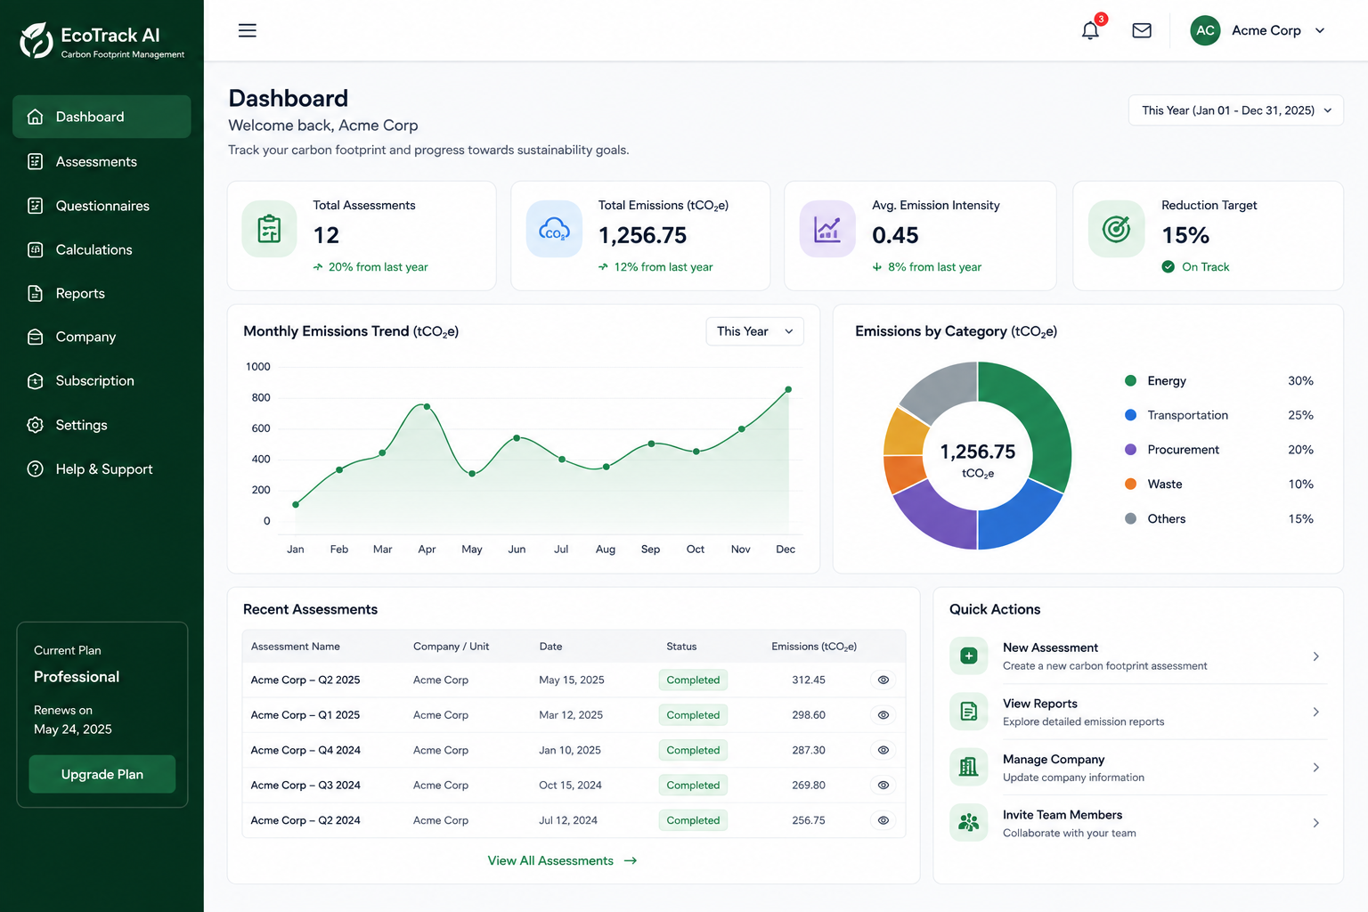Click the Completed status for Acme Corp – Q2 2025
The width and height of the screenshot is (1368, 912).
[x=693, y=680]
